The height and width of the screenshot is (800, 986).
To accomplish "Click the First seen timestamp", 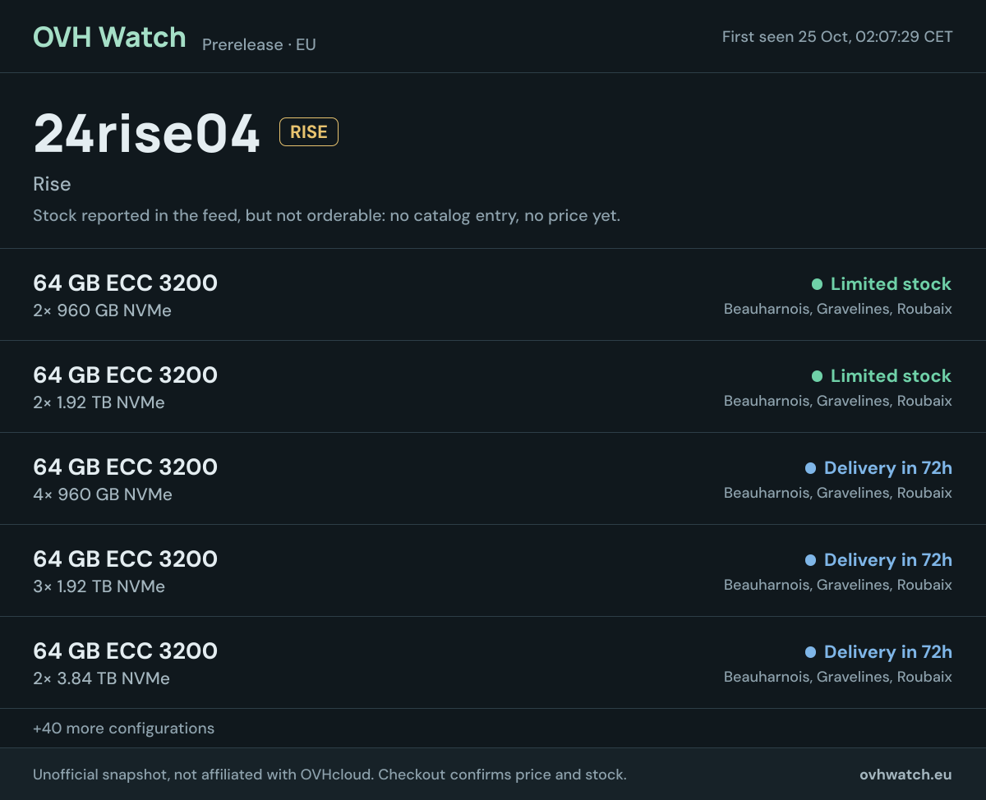I will click(x=837, y=37).
